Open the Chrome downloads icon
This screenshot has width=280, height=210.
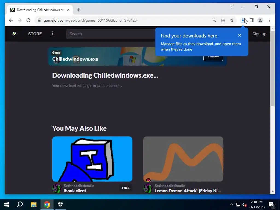click(243, 20)
